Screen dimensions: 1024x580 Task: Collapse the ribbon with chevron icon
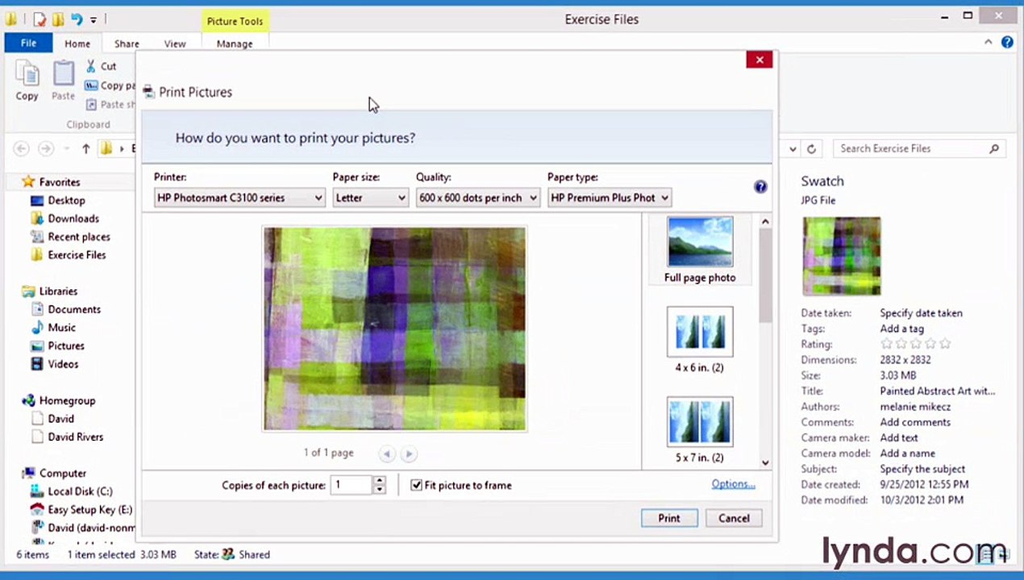(x=989, y=42)
